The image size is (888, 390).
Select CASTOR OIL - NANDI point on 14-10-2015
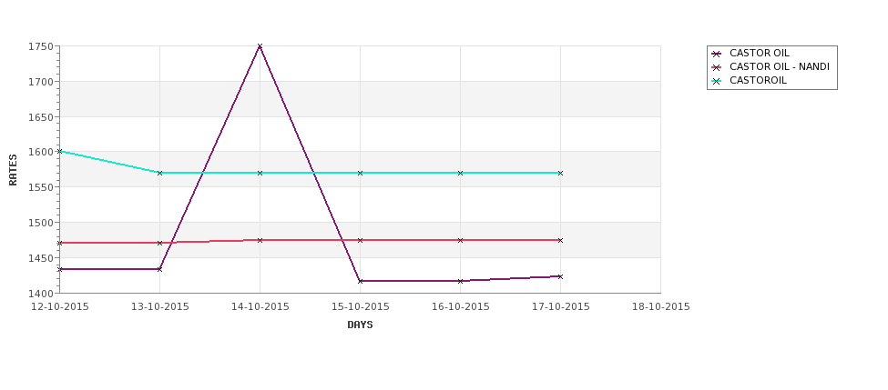[260, 240]
